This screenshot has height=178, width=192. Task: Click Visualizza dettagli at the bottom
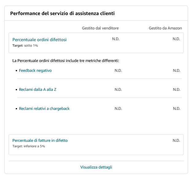coord(96,167)
